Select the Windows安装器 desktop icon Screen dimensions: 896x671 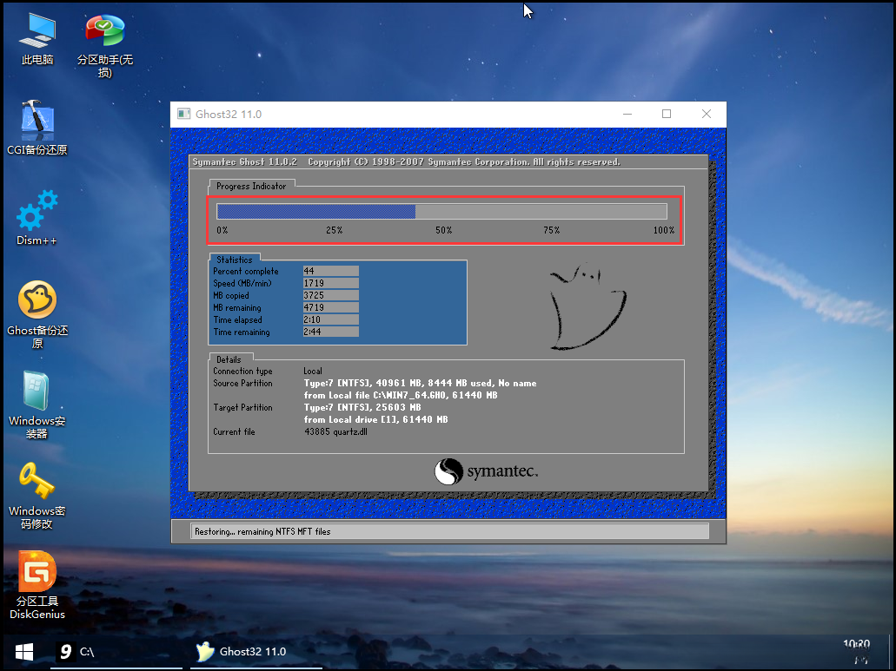tap(37, 405)
